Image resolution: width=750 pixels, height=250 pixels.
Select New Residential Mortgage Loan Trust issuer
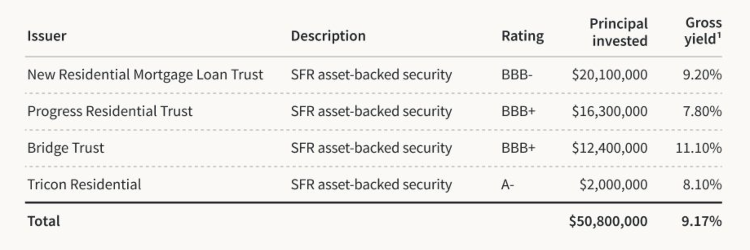(x=145, y=75)
